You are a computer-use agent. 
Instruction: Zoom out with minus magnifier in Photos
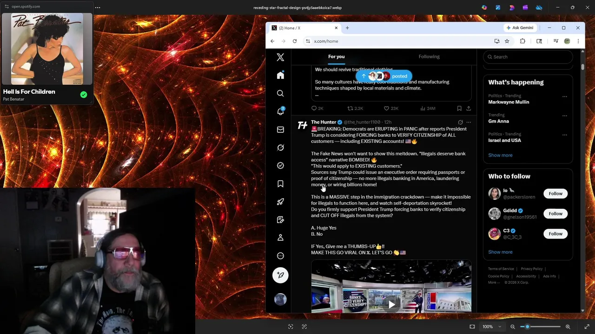point(513,327)
